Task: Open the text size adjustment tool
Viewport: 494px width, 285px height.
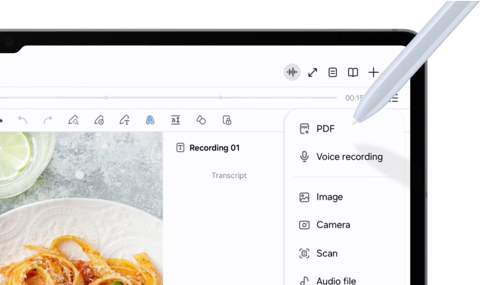Action: 175,120
